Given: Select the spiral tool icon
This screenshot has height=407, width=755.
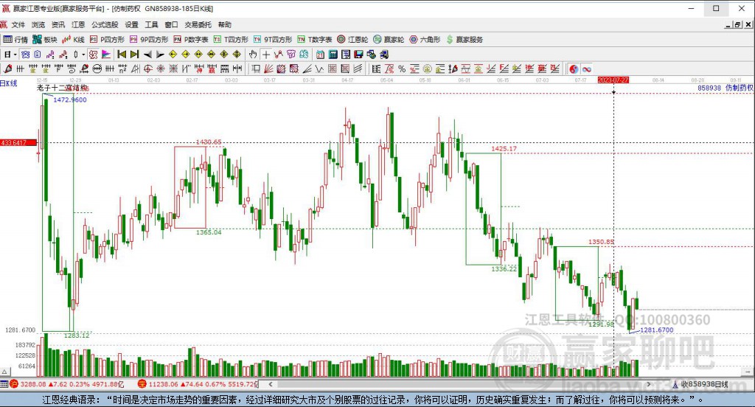Looking at the screenshot, I should 72,69.
